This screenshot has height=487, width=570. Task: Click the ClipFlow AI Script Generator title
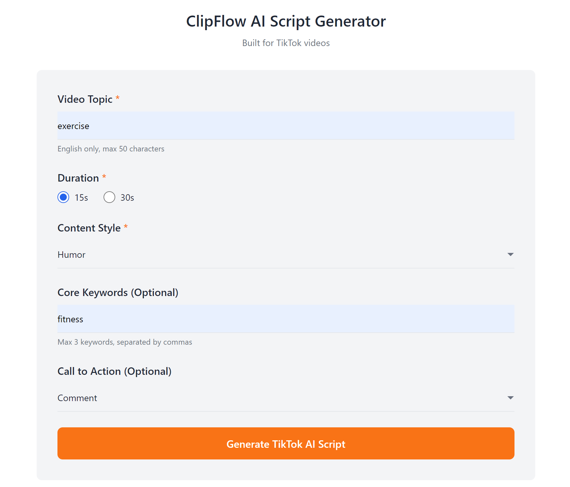pos(285,21)
